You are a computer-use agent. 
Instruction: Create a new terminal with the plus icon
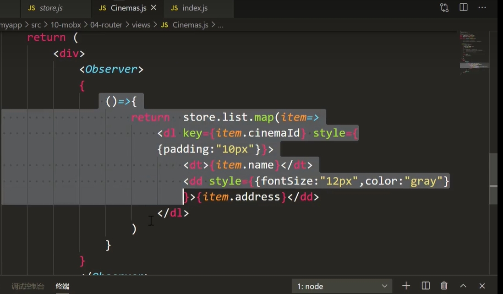(406, 286)
